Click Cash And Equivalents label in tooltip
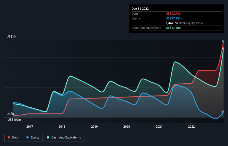The image size is (228, 146). (146, 28)
